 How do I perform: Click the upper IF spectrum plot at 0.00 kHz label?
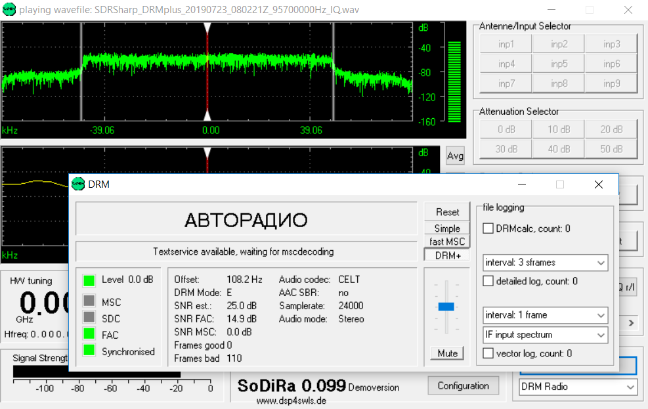tap(211, 131)
